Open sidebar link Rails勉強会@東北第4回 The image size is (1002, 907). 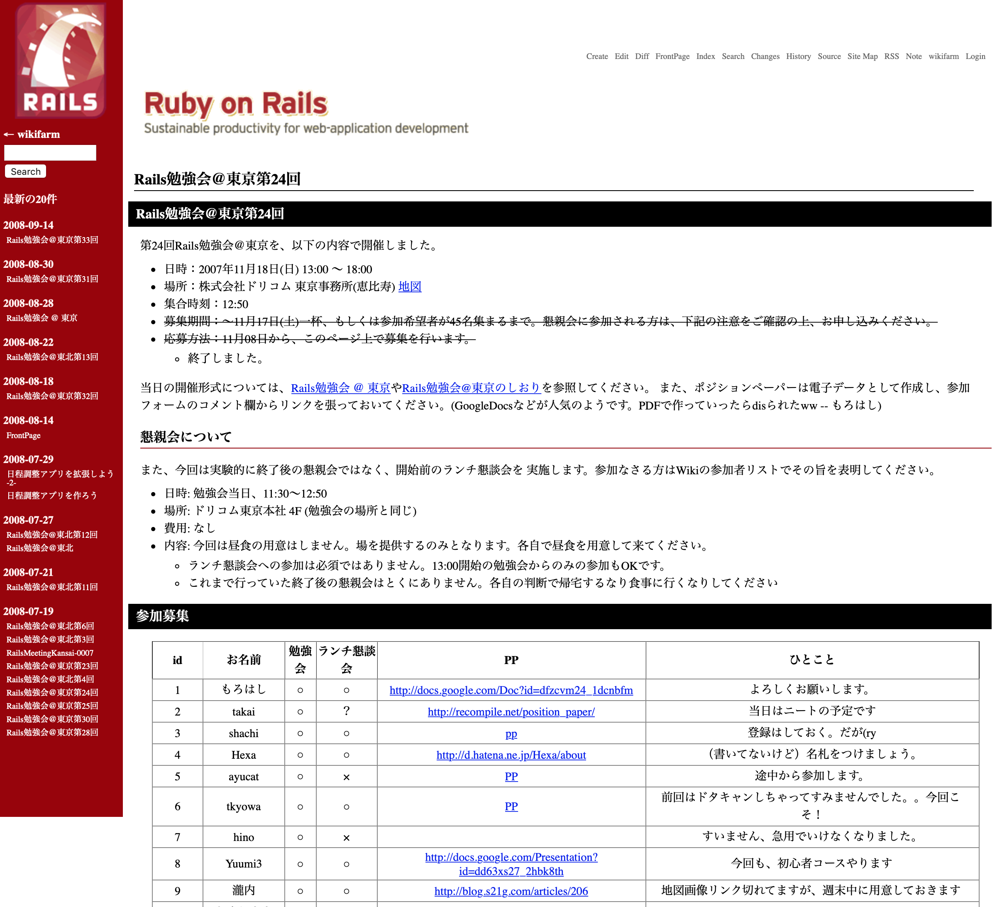point(50,679)
